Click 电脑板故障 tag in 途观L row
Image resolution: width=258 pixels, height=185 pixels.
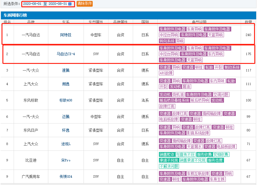(226, 147)
